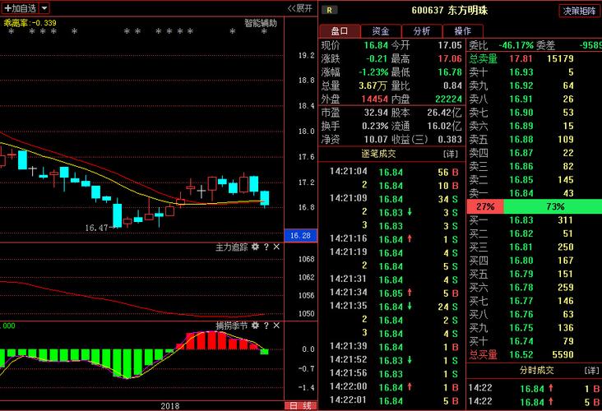The width and height of the screenshot is (602, 411).
Task: Switch to the 盘口 tab
Action: point(340,31)
